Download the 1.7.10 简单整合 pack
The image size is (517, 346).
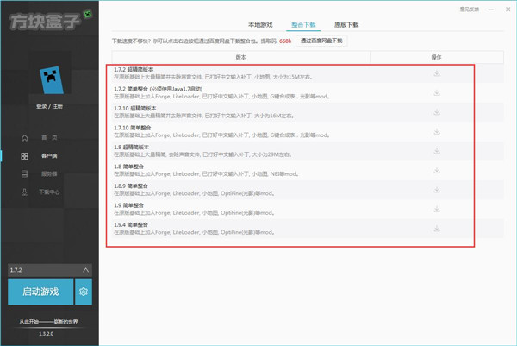437,131
